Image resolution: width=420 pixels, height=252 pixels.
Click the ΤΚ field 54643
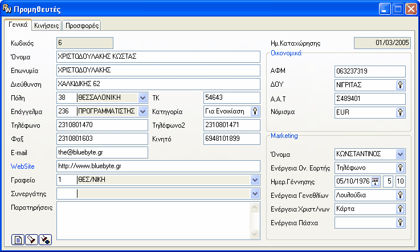coord(232,97)
